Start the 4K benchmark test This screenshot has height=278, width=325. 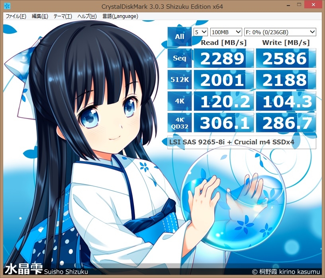point(180,101)
